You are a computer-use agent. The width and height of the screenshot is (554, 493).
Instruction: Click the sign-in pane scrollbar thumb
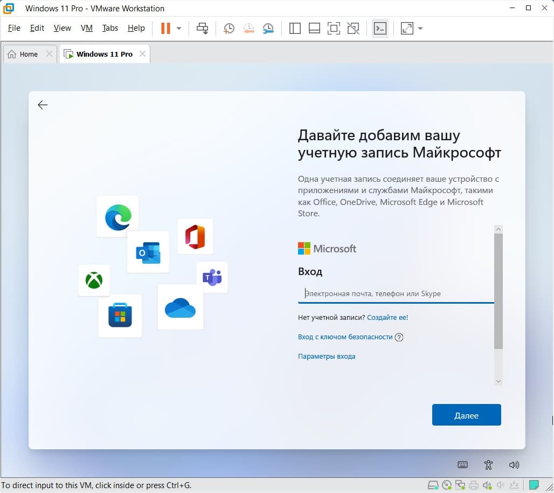(498, 291)
